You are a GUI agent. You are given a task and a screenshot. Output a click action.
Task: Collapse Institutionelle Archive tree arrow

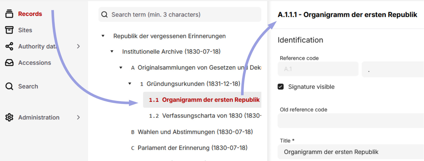(x=112, y=52)
